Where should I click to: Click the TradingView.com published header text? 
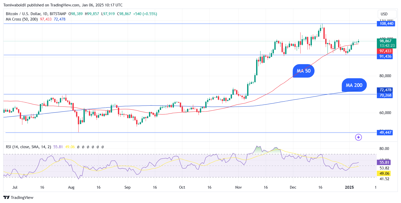click(63, 5)
